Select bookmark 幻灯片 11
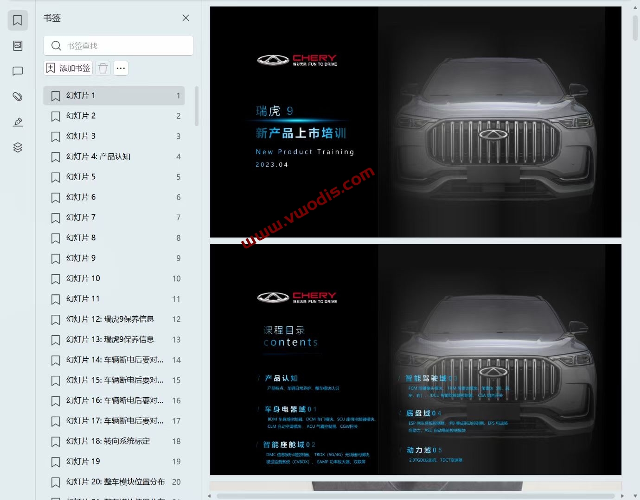This screenshot has height=500, width=640. [114, 299]
